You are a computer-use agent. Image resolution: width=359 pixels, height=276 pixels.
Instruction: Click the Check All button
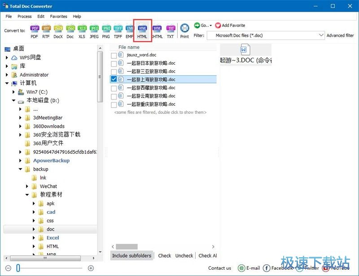tap(208, 255)
